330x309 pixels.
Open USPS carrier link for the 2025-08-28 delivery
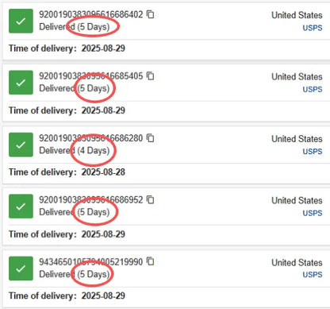pos(313,152)
